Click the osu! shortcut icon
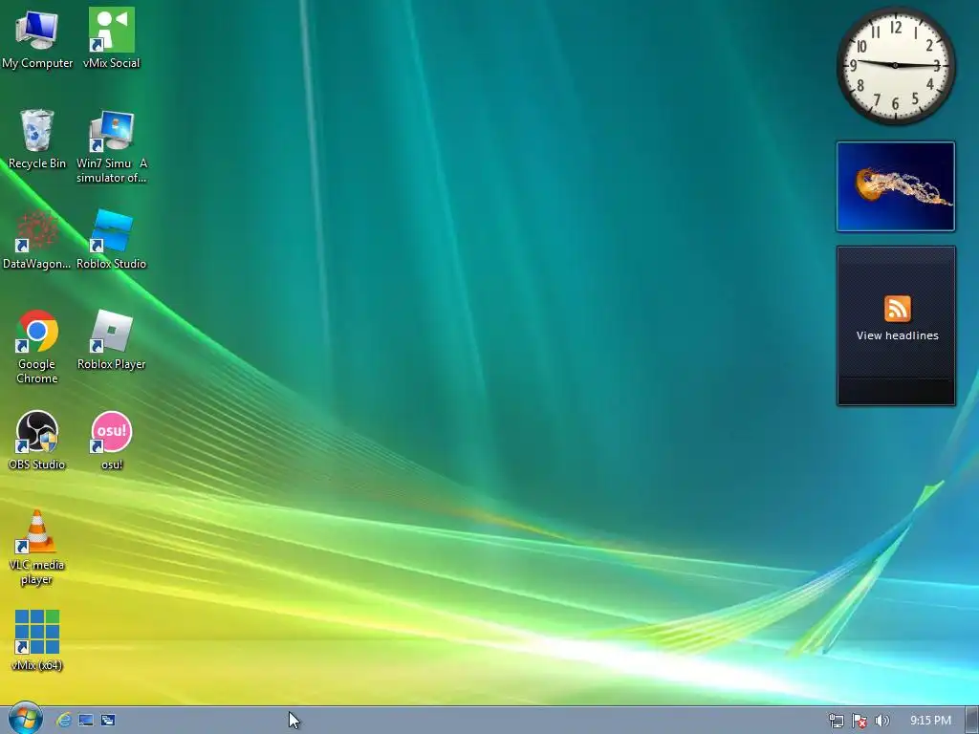This screenshot has height=734, width=979. [x=112, y=441]
